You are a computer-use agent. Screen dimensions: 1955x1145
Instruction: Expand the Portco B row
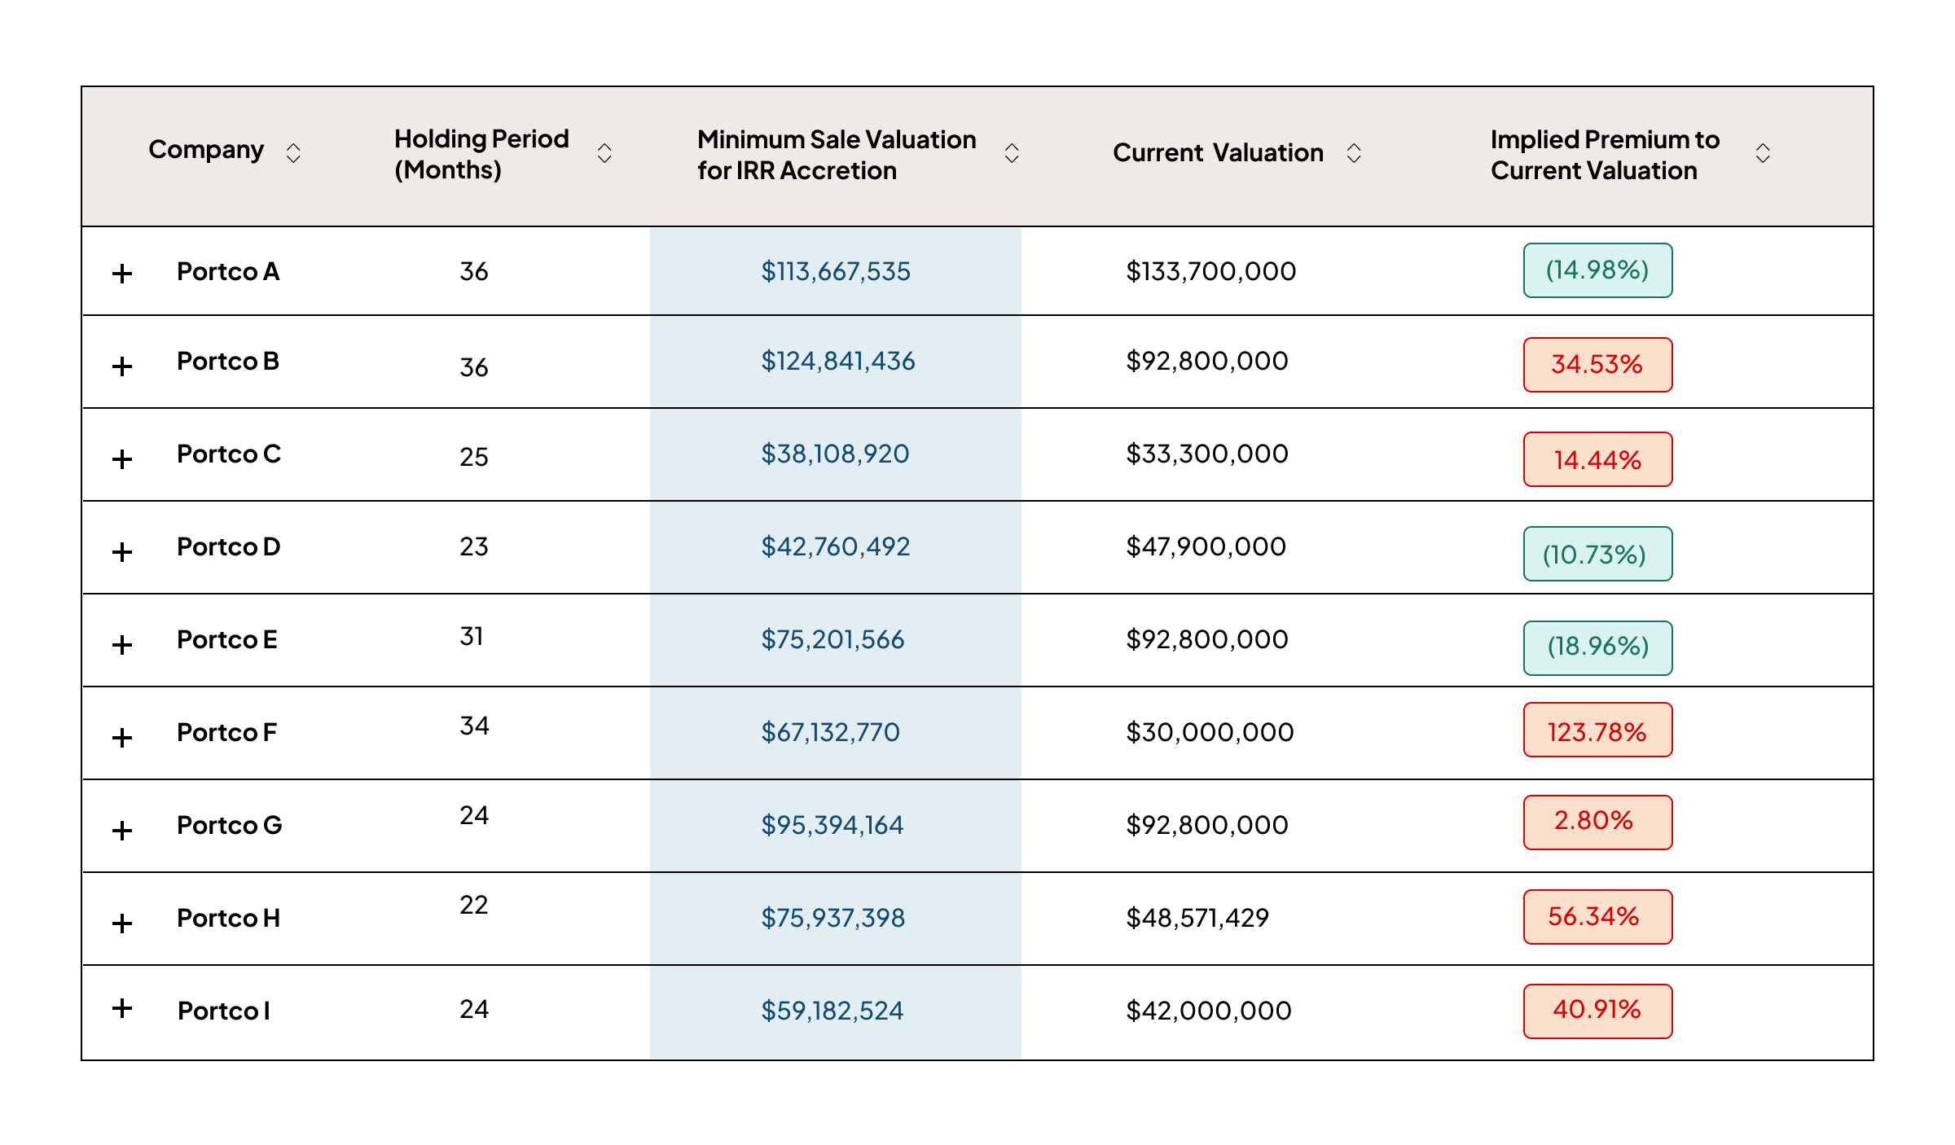(x=122, y=366)
